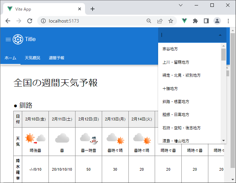Click the 全国の週間天気予報 heading
Image resolution: width=236 pixels, height=183 pixels.
(x=56, y=83)
